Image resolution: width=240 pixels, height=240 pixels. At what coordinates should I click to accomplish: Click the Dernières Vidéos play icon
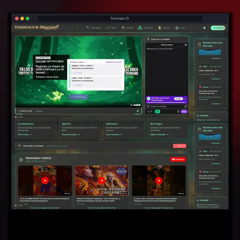point(21,159)
